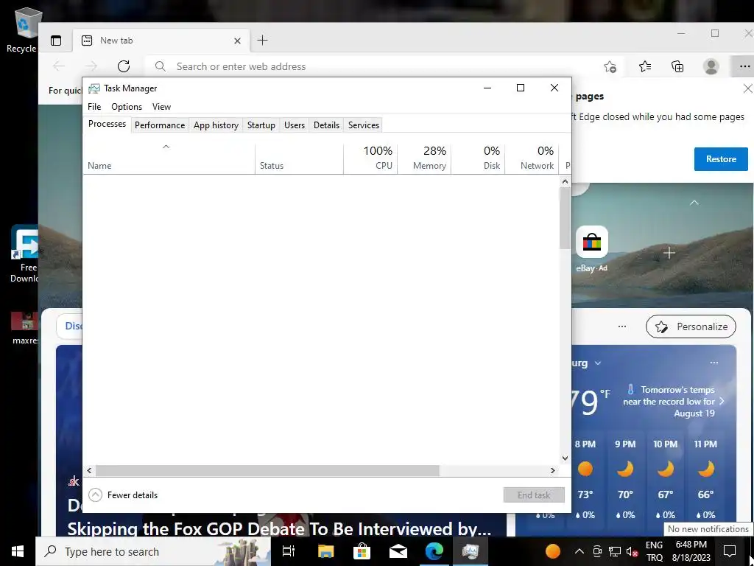Click the Task Manager title bar icon
The width and height of the screenshot is (754, 566).
[94, 88]
